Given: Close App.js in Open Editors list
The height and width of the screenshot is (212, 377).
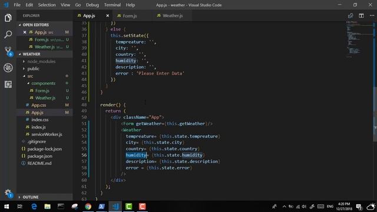Looking at the screenshot, I should coord(25,32).
